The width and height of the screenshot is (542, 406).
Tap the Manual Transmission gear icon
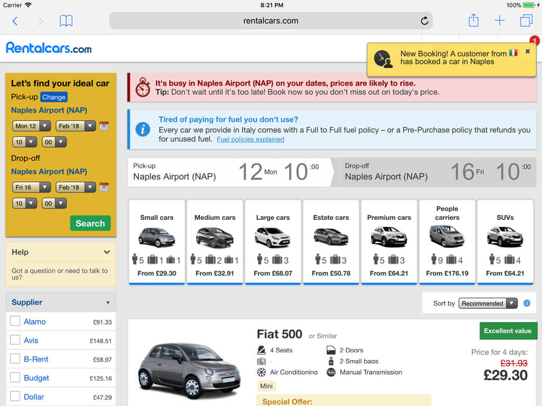coord(331,372)
